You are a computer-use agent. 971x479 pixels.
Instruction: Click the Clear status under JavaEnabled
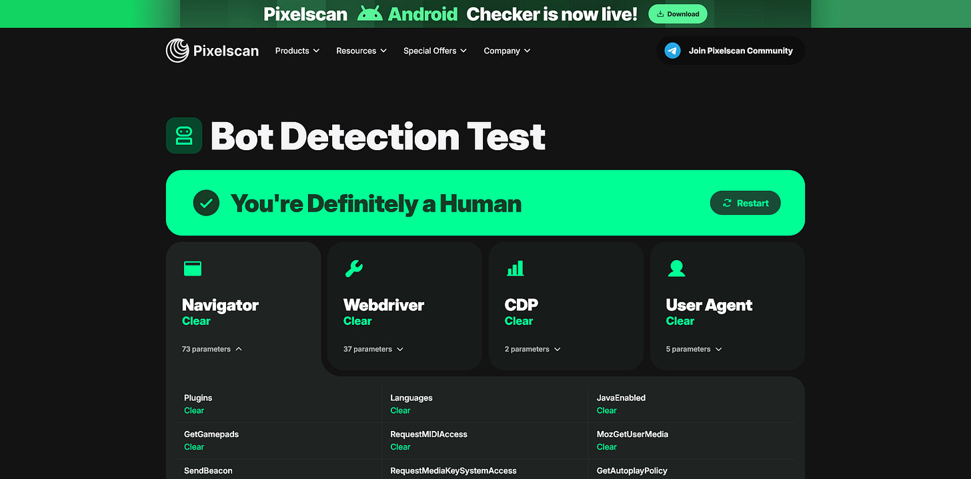click(x=607, y=410)
